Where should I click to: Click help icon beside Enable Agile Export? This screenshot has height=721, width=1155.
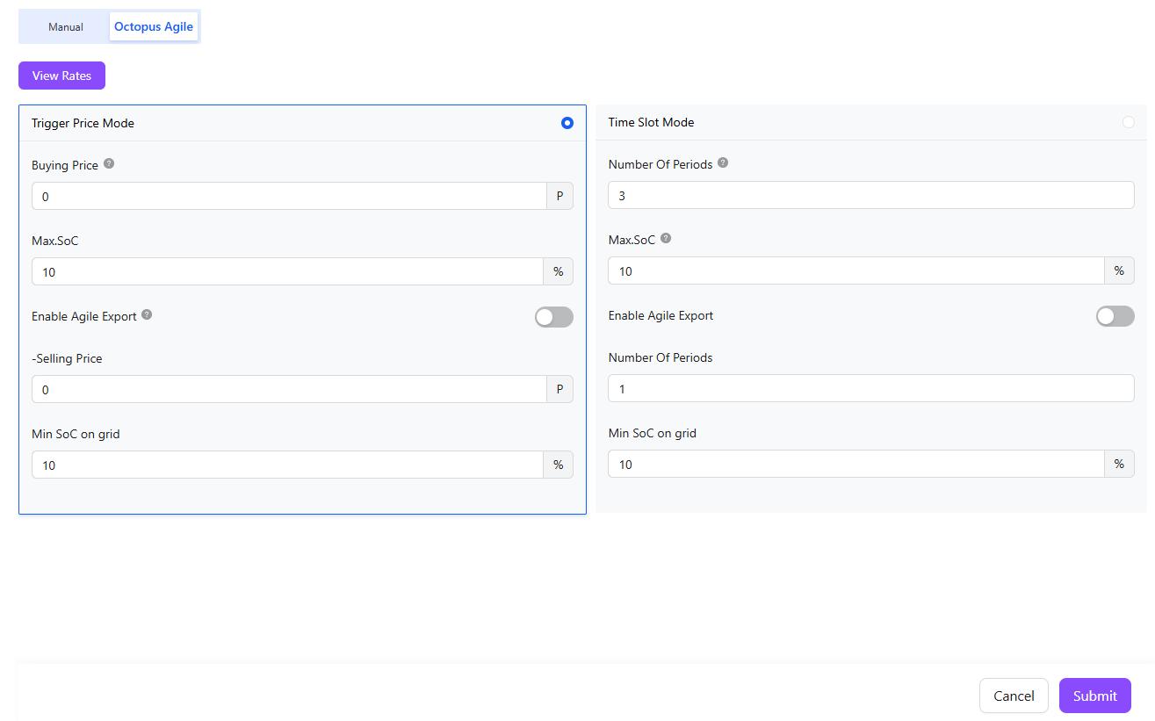[x=147, y=315]
